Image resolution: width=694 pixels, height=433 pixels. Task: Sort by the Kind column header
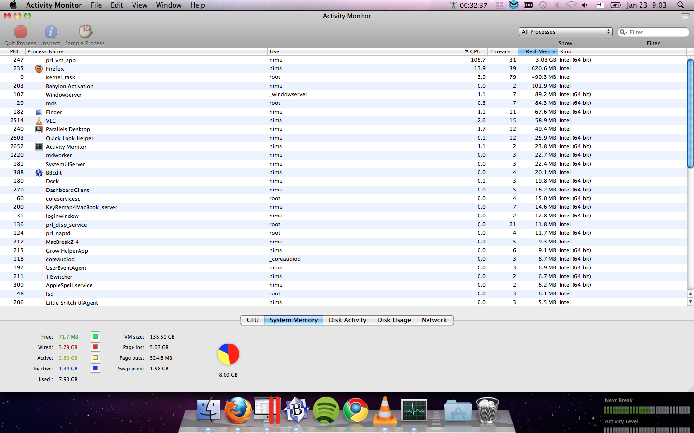578,51
